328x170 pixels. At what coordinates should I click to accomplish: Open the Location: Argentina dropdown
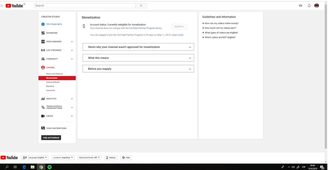tap(63, 157)
